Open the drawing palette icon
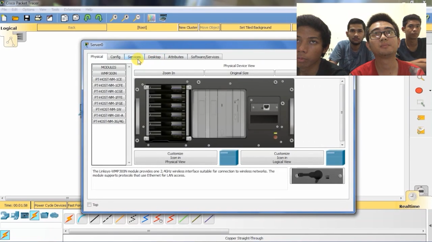The image size is (432, 242). point(151,18)
